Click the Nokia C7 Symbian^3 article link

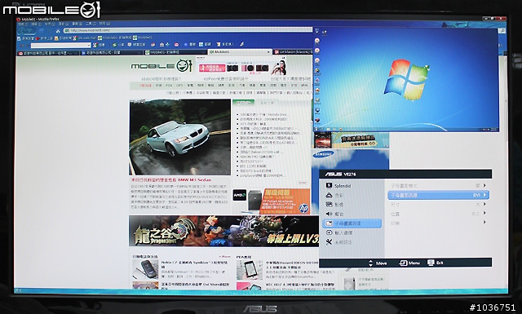tap(195, 265)
